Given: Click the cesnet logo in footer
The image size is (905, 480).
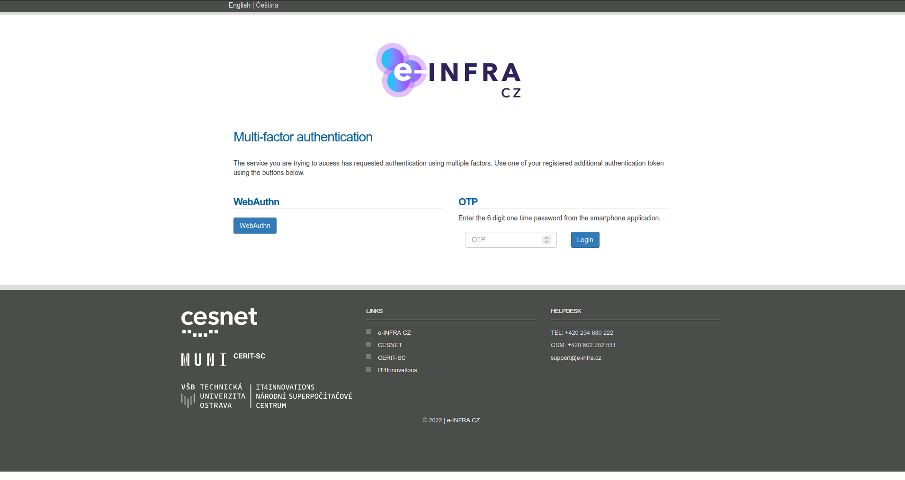Looking at the screenshot, I should (219, 322).
